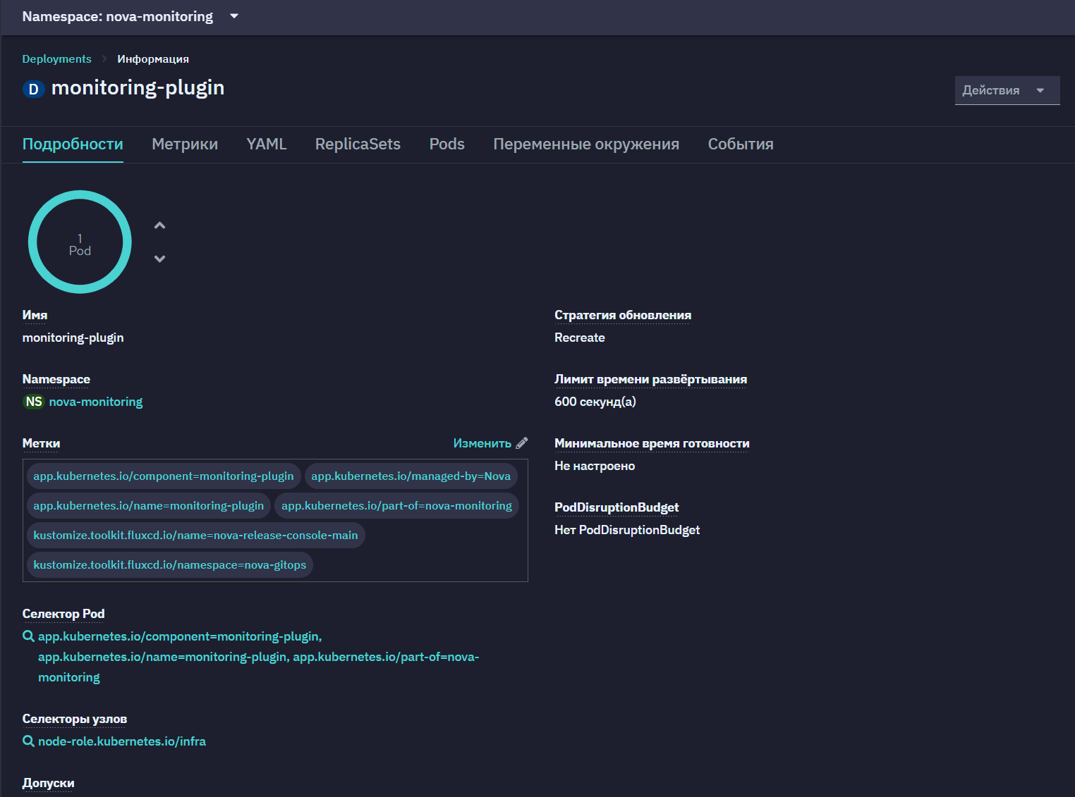Click the Минимальное время готовности label
The image size is (1075, 797).
click(652, 443)
